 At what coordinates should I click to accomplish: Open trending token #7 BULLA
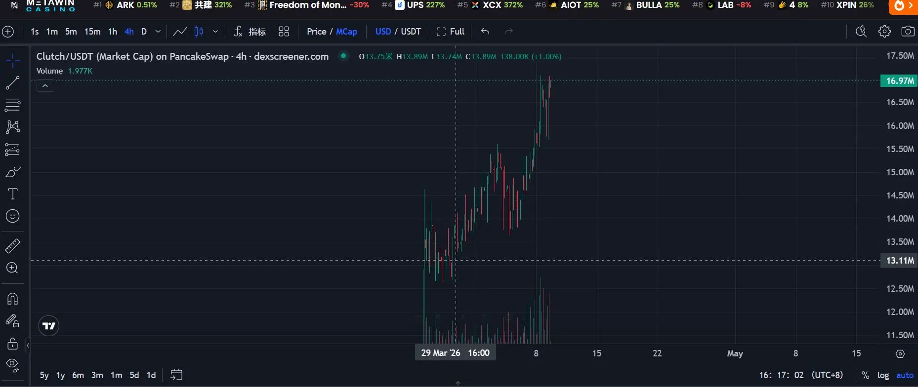pos(646,5)
